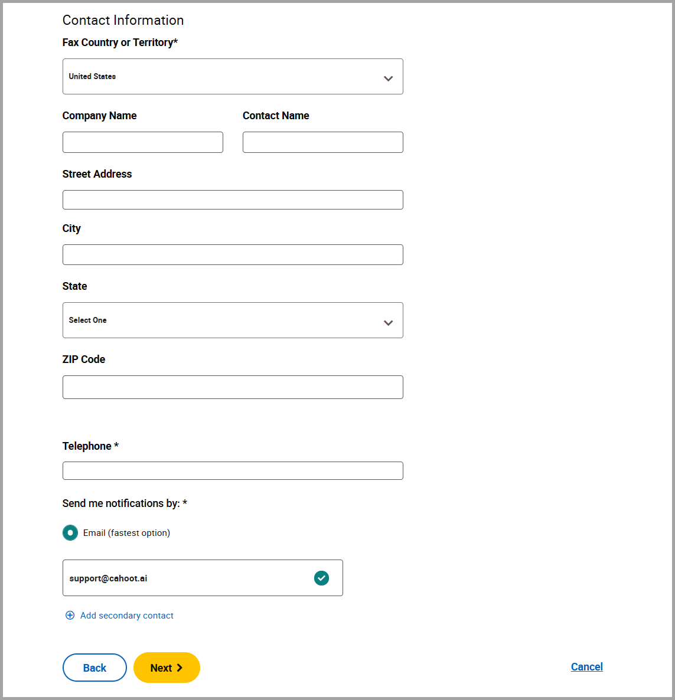Open the Fax Country or Territory dropdown
This screenshot has width=675, height=700.
pos(233,76)
